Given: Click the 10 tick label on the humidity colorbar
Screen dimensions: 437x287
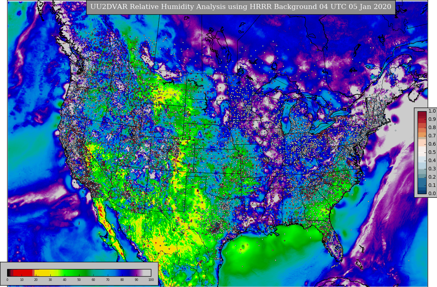Looking at the screenshot, I should (x=22, y=280).
